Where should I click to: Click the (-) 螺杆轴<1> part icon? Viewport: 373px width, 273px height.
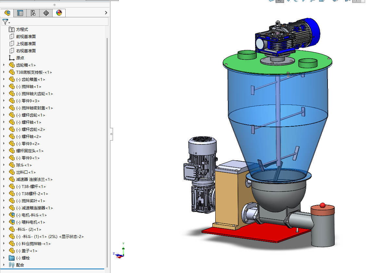[12, 122]
